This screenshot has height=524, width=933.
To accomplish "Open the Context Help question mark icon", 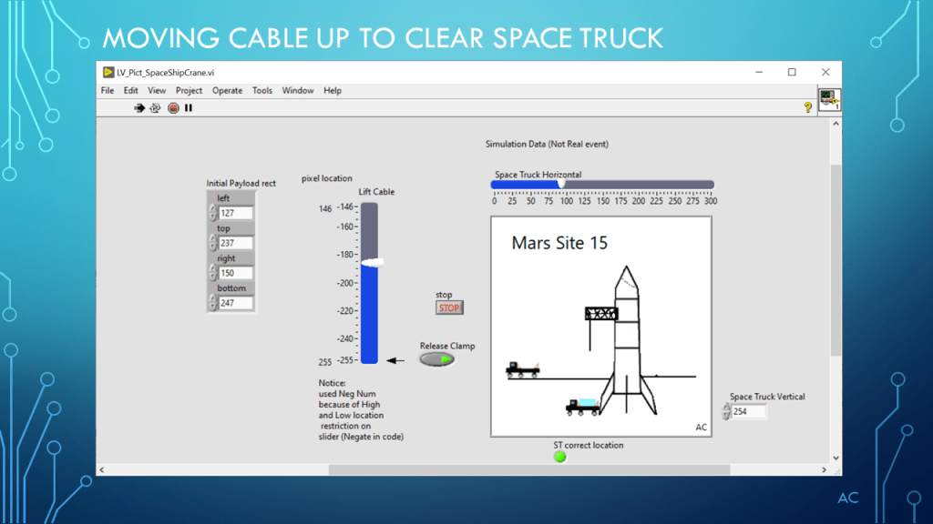I will (x=807, y=108).
